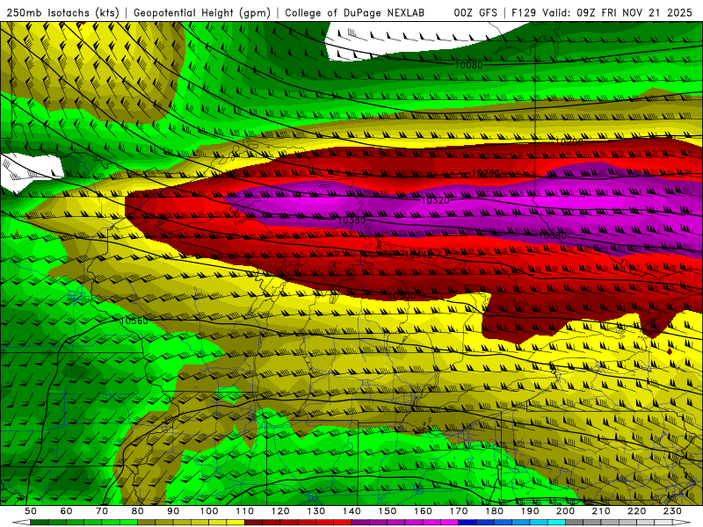Click the 150 kt color bar label

click(388, 511)
